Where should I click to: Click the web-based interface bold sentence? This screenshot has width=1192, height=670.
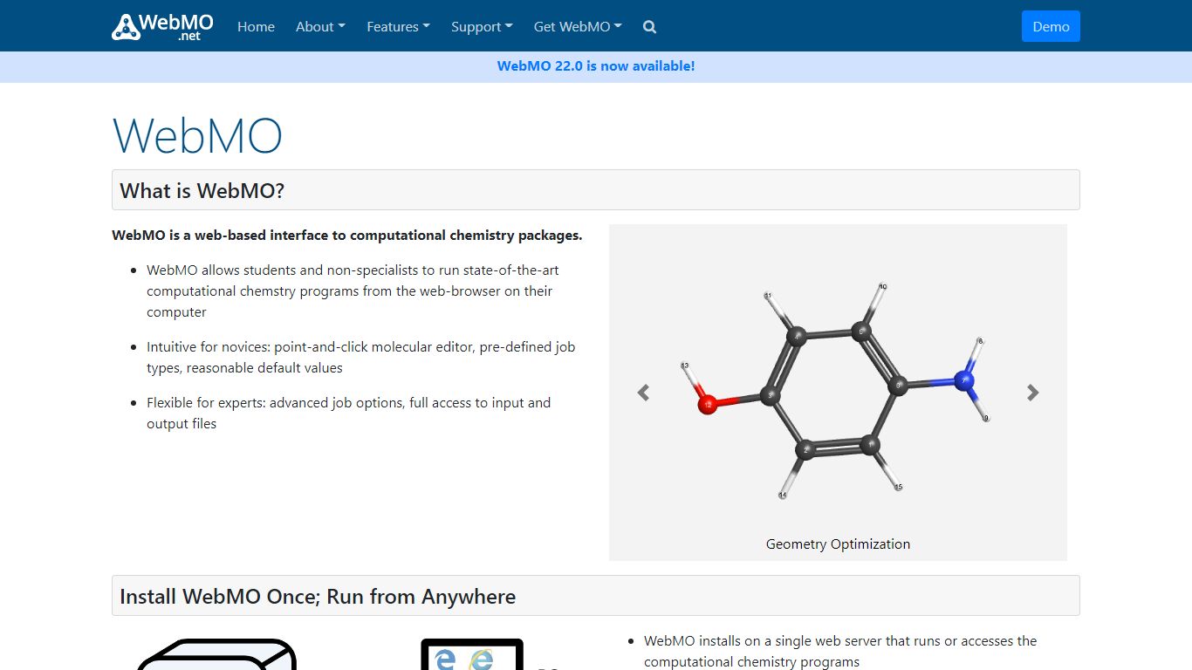(x=347, y=236)
